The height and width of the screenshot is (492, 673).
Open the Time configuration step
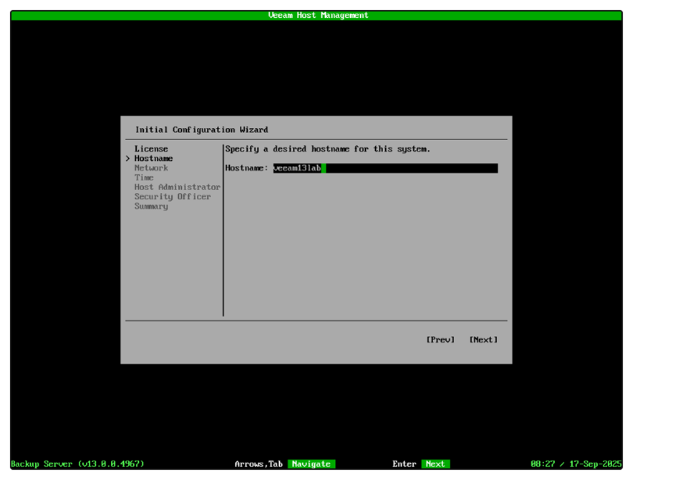144,177
